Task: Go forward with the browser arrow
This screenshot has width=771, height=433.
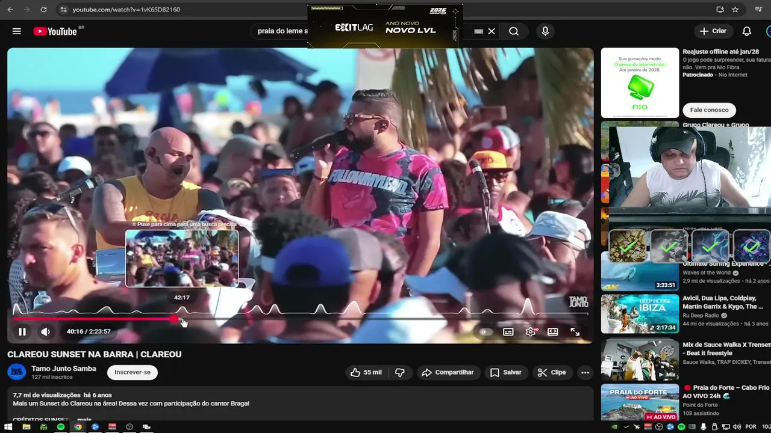Action: [x=26, y=10]
